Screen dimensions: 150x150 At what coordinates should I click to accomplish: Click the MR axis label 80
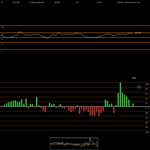pos(146,89)
